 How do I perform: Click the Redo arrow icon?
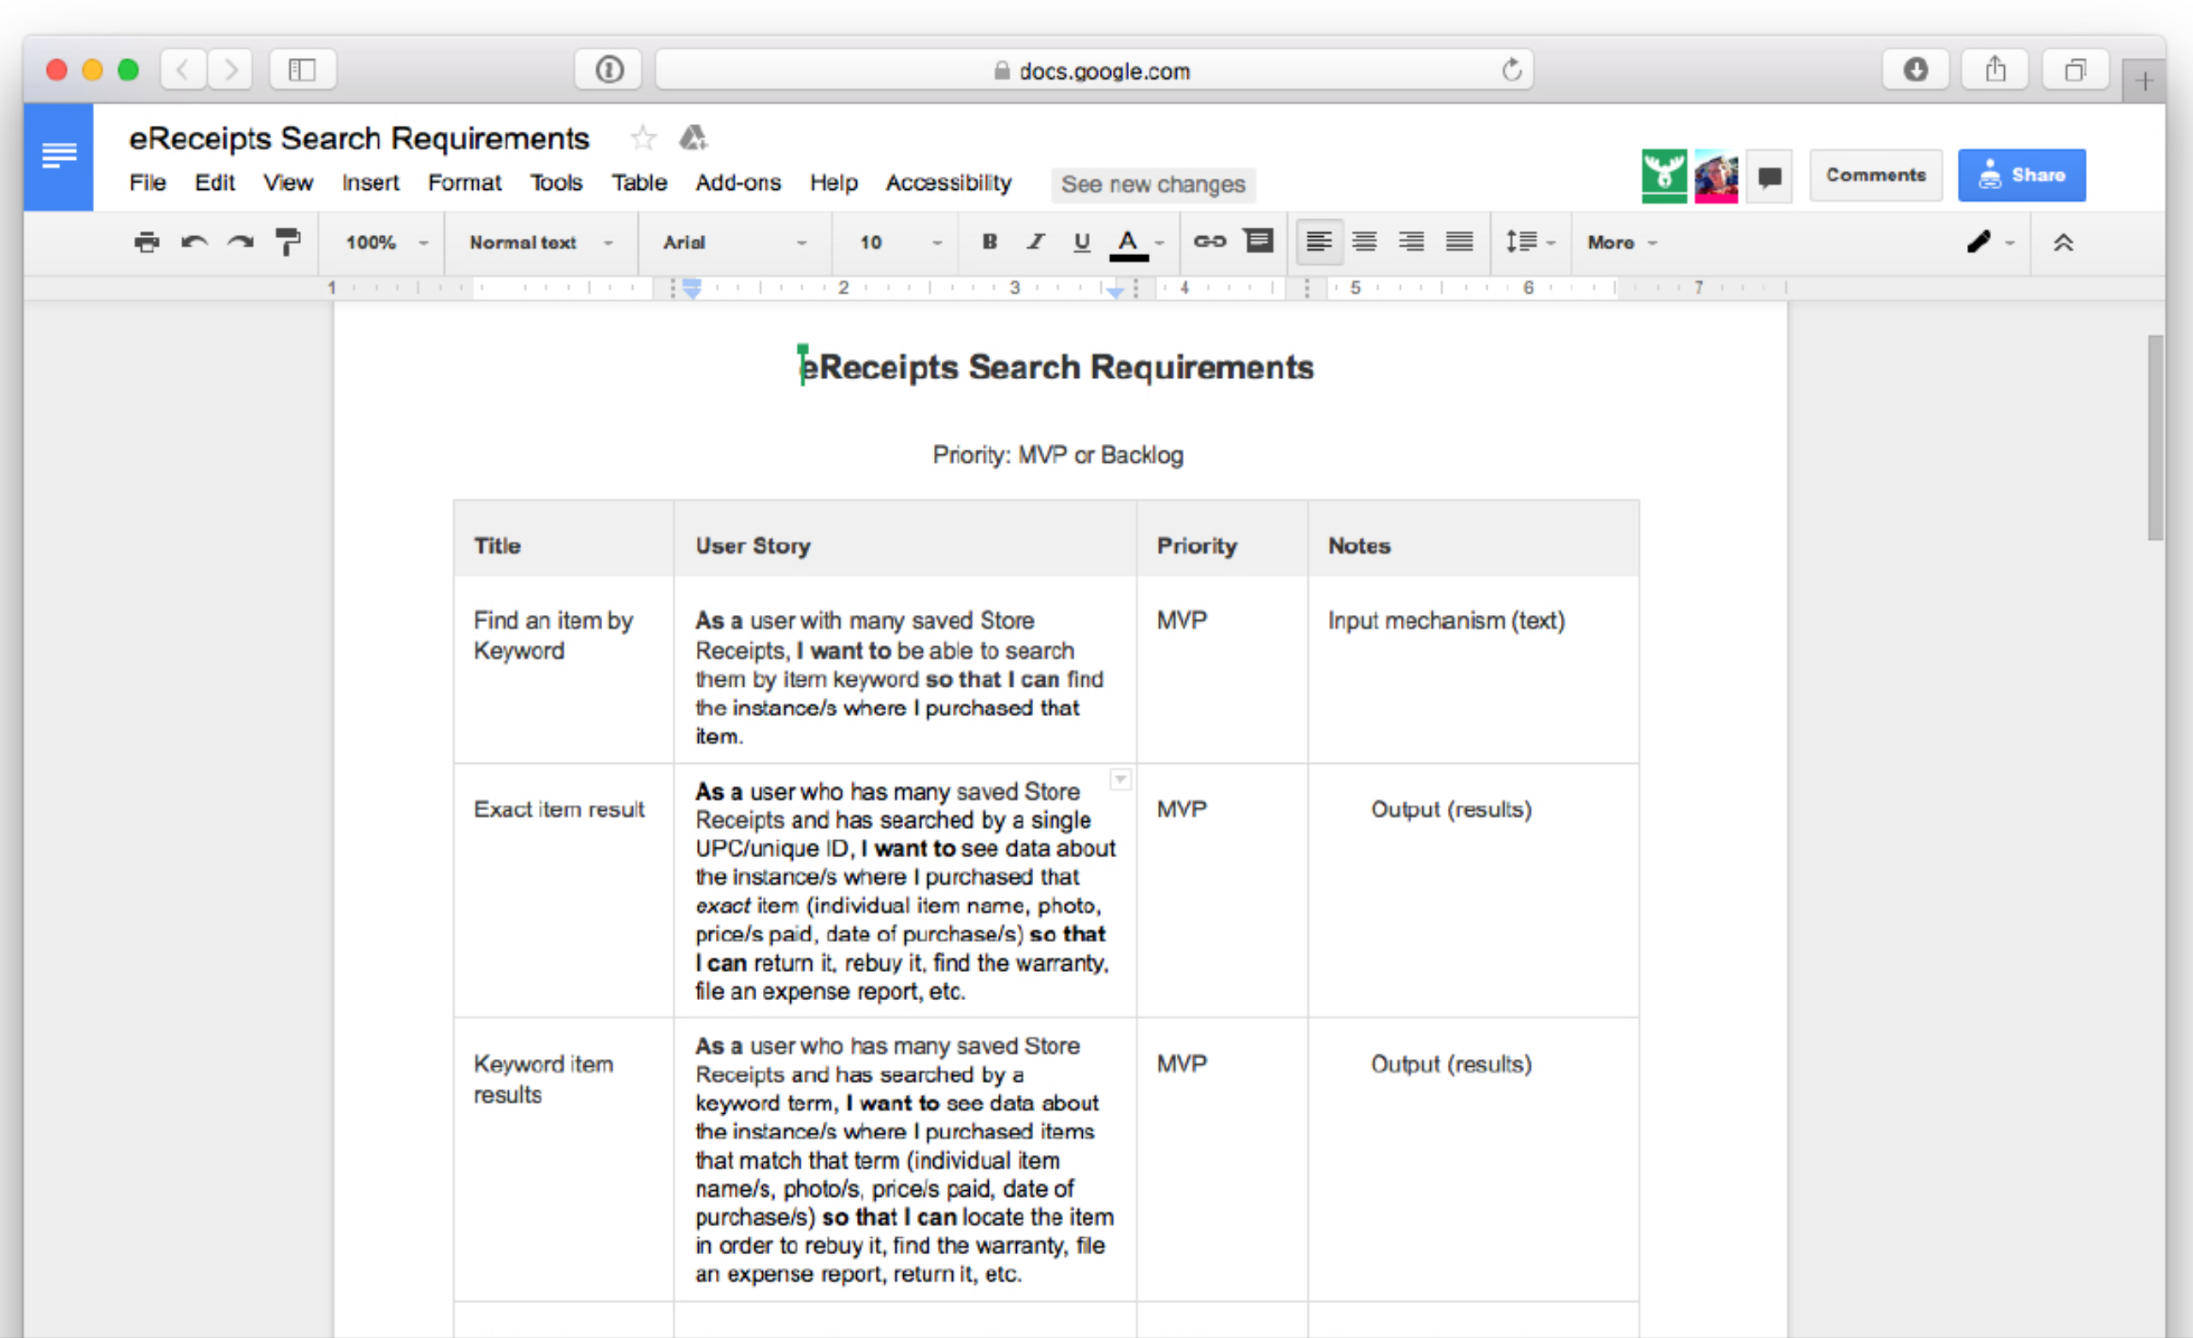pyautogui.click(x=240, y=242)
